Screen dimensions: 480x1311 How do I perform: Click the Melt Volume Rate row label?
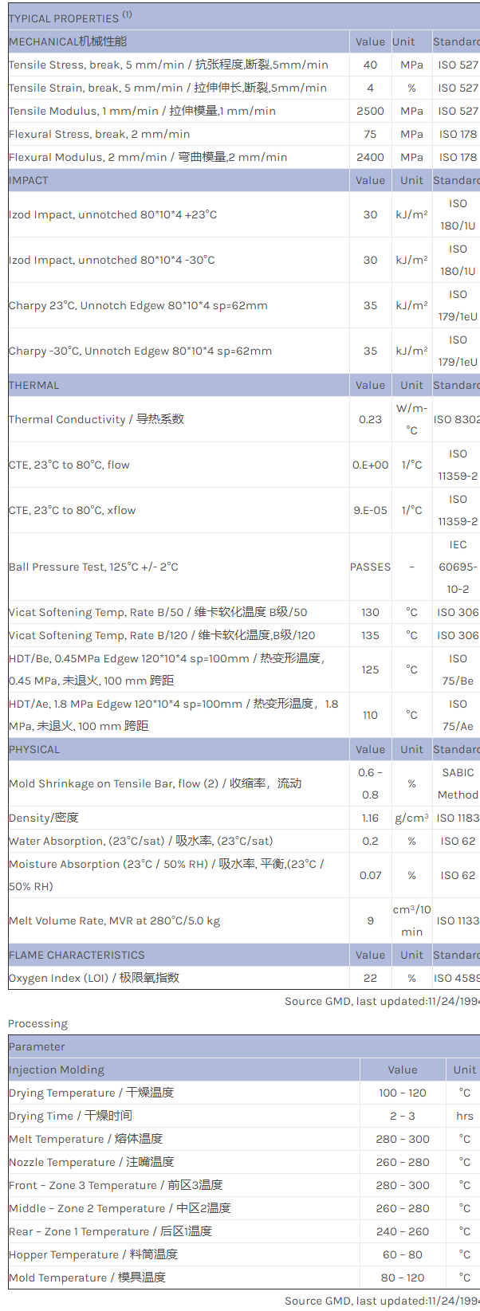114,920
